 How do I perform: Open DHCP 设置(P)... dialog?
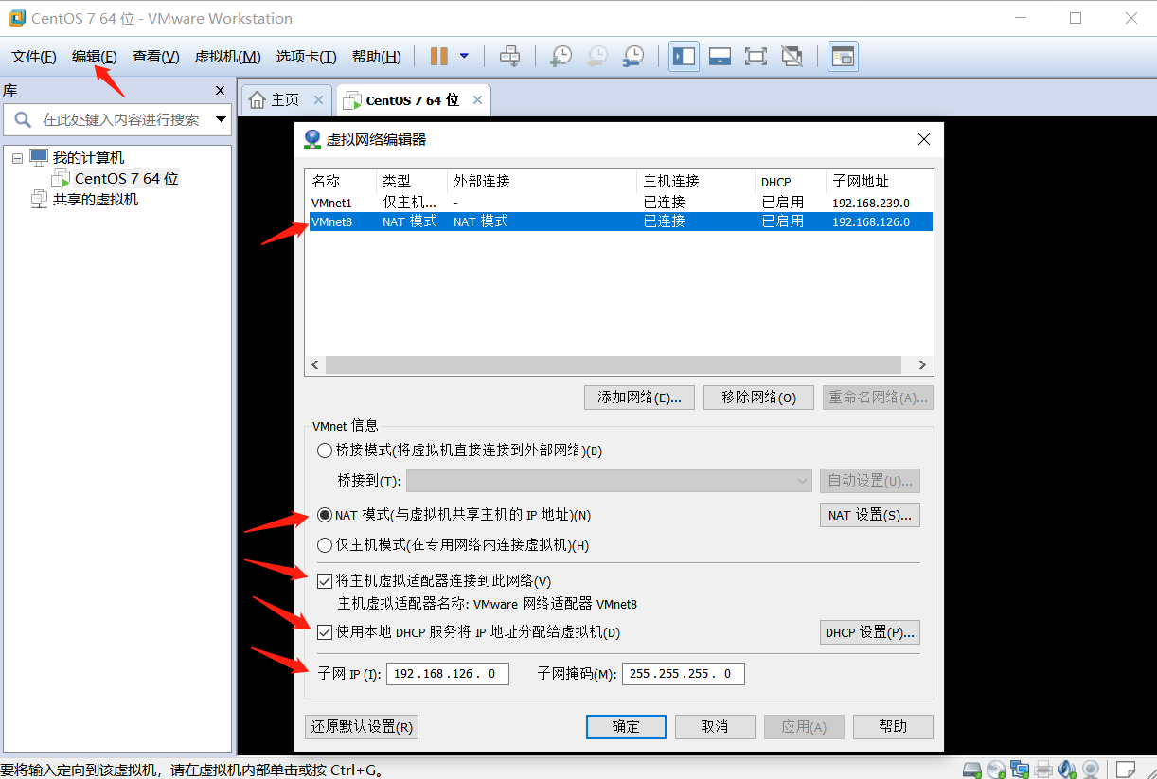pos(869,632)
